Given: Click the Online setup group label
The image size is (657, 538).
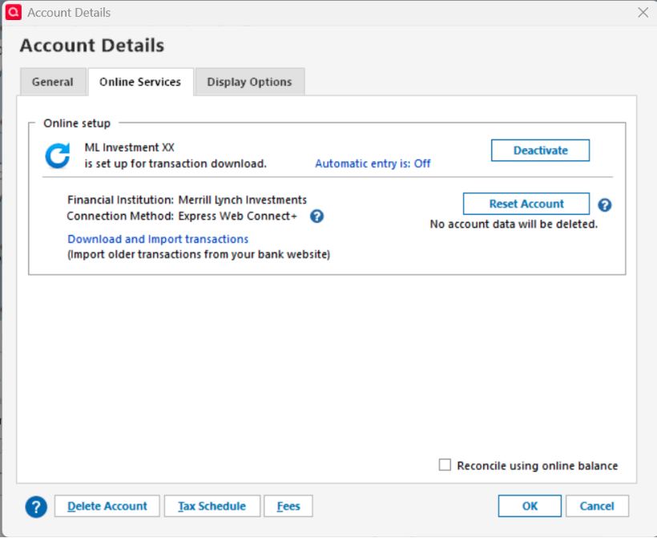Looking at the screenshot, I should [77, 123].
